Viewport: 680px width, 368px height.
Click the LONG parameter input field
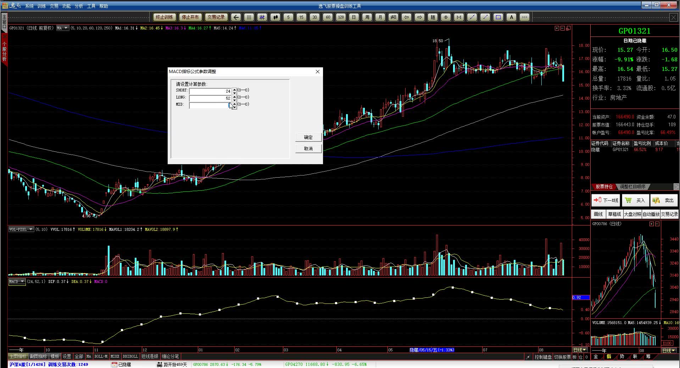point(210,98)
